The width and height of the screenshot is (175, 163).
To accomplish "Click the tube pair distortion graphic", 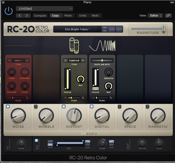I will [74, 45].
